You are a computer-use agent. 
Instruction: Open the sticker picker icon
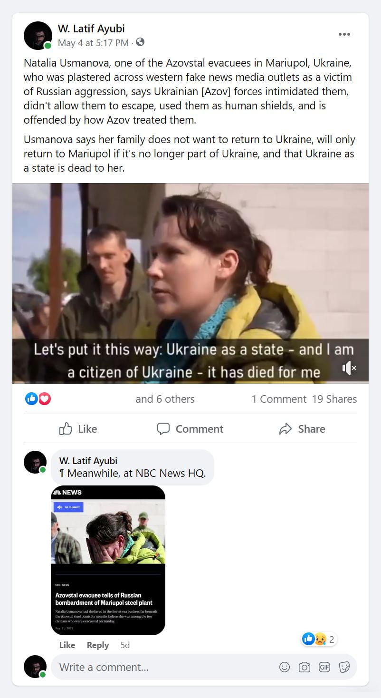tap(344, 667)
